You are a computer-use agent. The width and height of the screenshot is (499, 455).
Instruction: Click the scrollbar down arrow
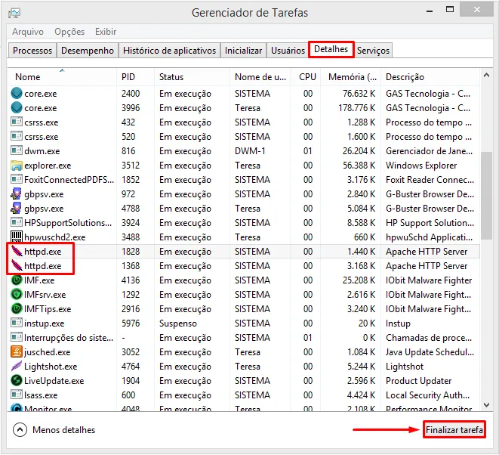pyautogui.click(x=486, y=405)
